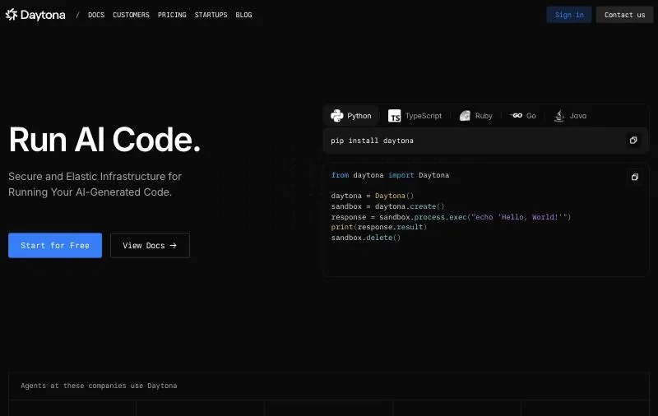This screenshot has height=416, width=658.
Task: Go to the PRICING page
Action: coord(172,15)
